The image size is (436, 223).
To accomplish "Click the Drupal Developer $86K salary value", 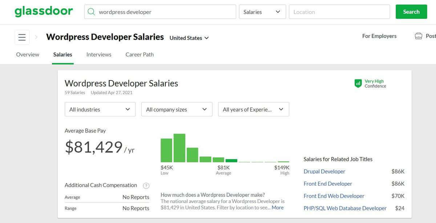I will pos(398,171).
